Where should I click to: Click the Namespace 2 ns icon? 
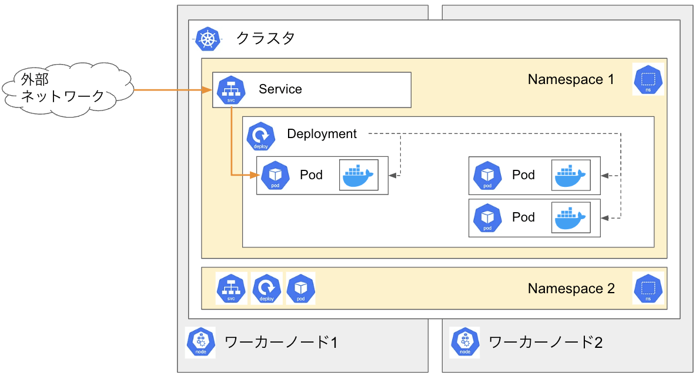click(x=648, y=289)
